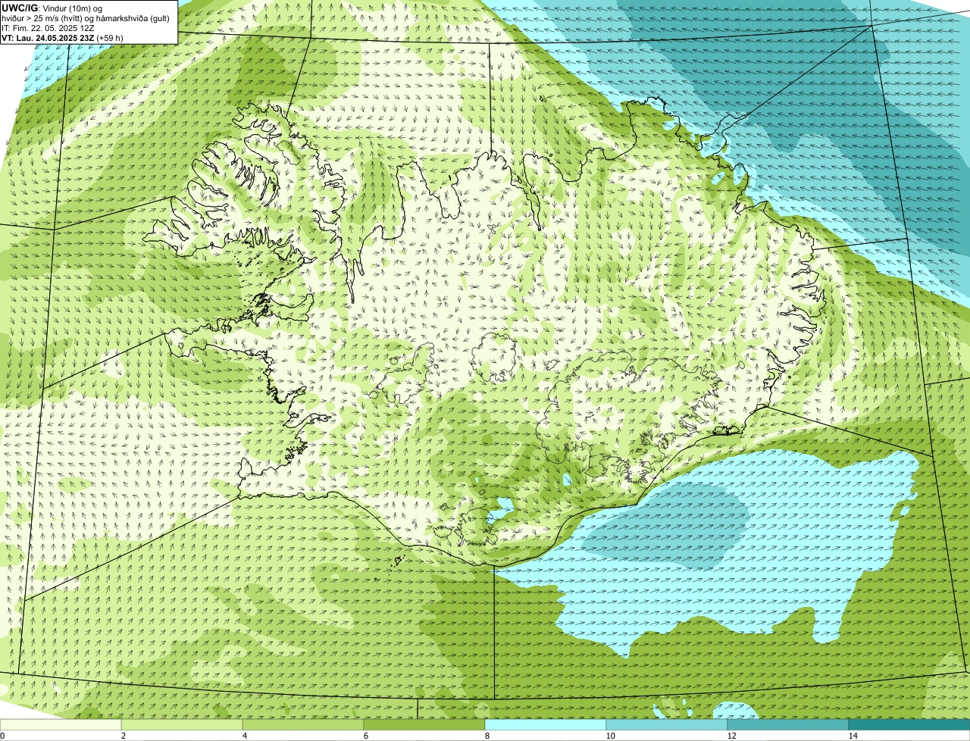This screenshot has width=970, height=741.
Task: Click the '8' label on the color scale
Action: click(x=487, y=736)
